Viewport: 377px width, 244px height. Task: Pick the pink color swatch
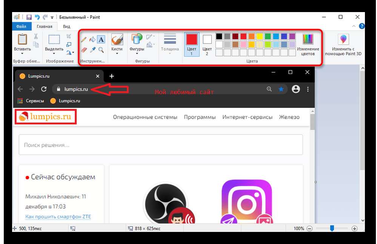pos(243,45)
